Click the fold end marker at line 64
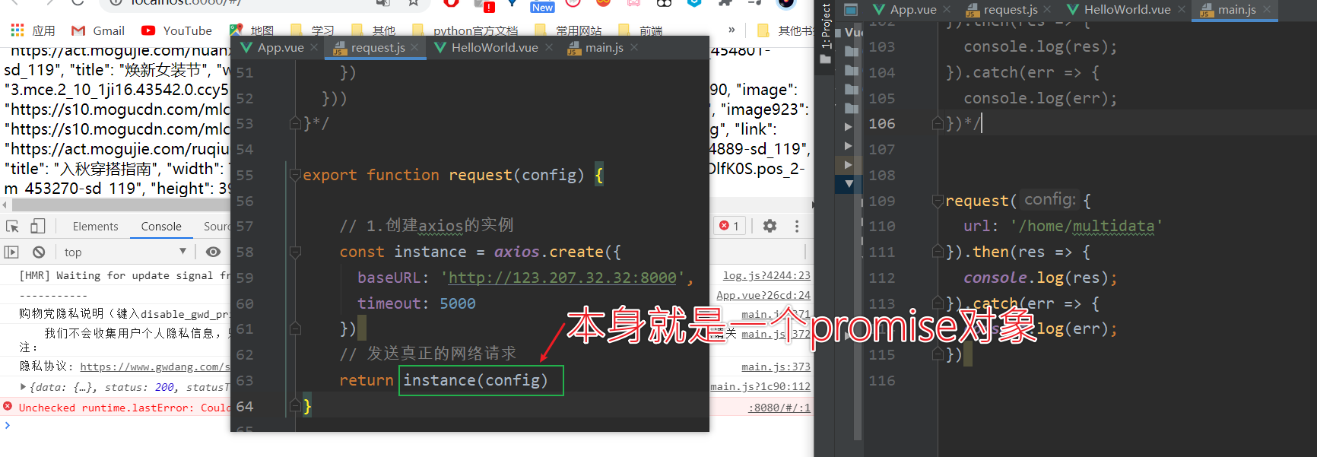The image size is (1317, 457). (295, 406)
